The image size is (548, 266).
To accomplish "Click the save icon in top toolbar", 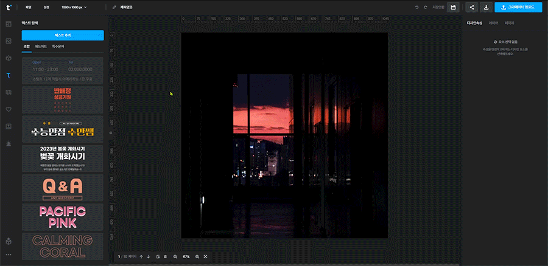I will click(452, 7).
